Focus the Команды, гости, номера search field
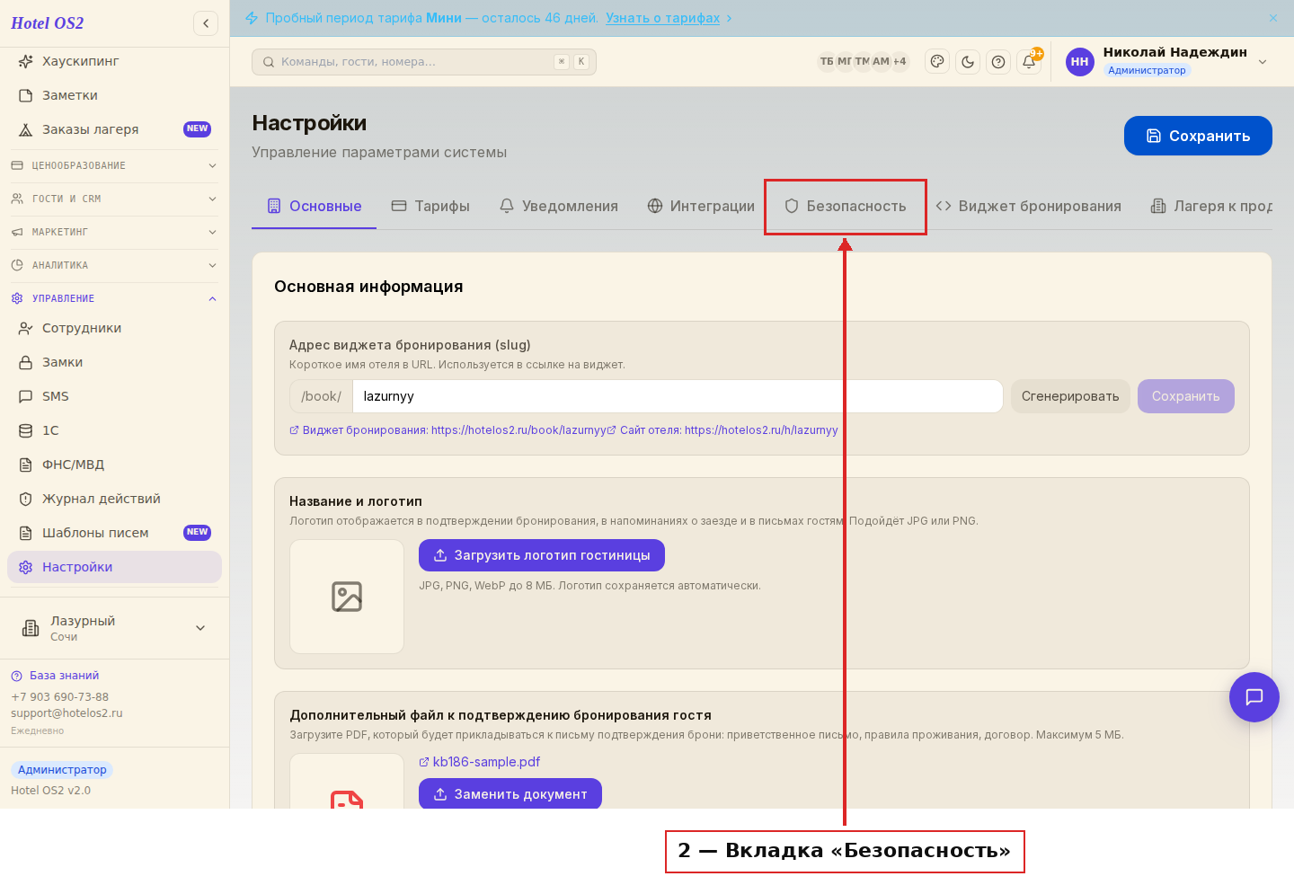 [x=424, y=62]
